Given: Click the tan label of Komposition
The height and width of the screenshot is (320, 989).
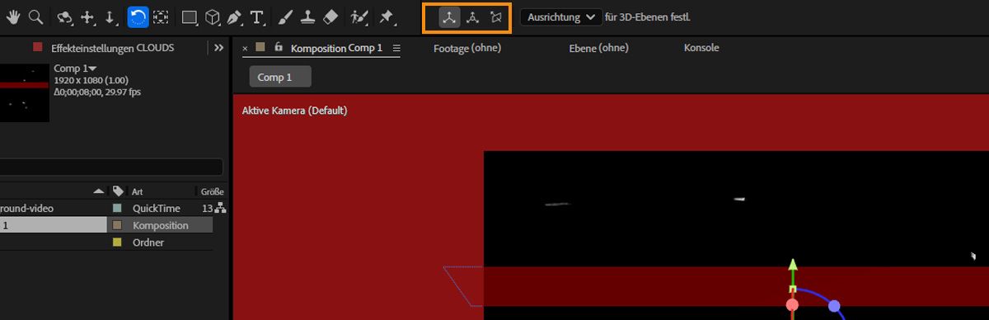Looking at the screenshot, I should 117,225.
